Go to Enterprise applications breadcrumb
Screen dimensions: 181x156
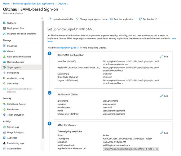[x=33, y=4]
